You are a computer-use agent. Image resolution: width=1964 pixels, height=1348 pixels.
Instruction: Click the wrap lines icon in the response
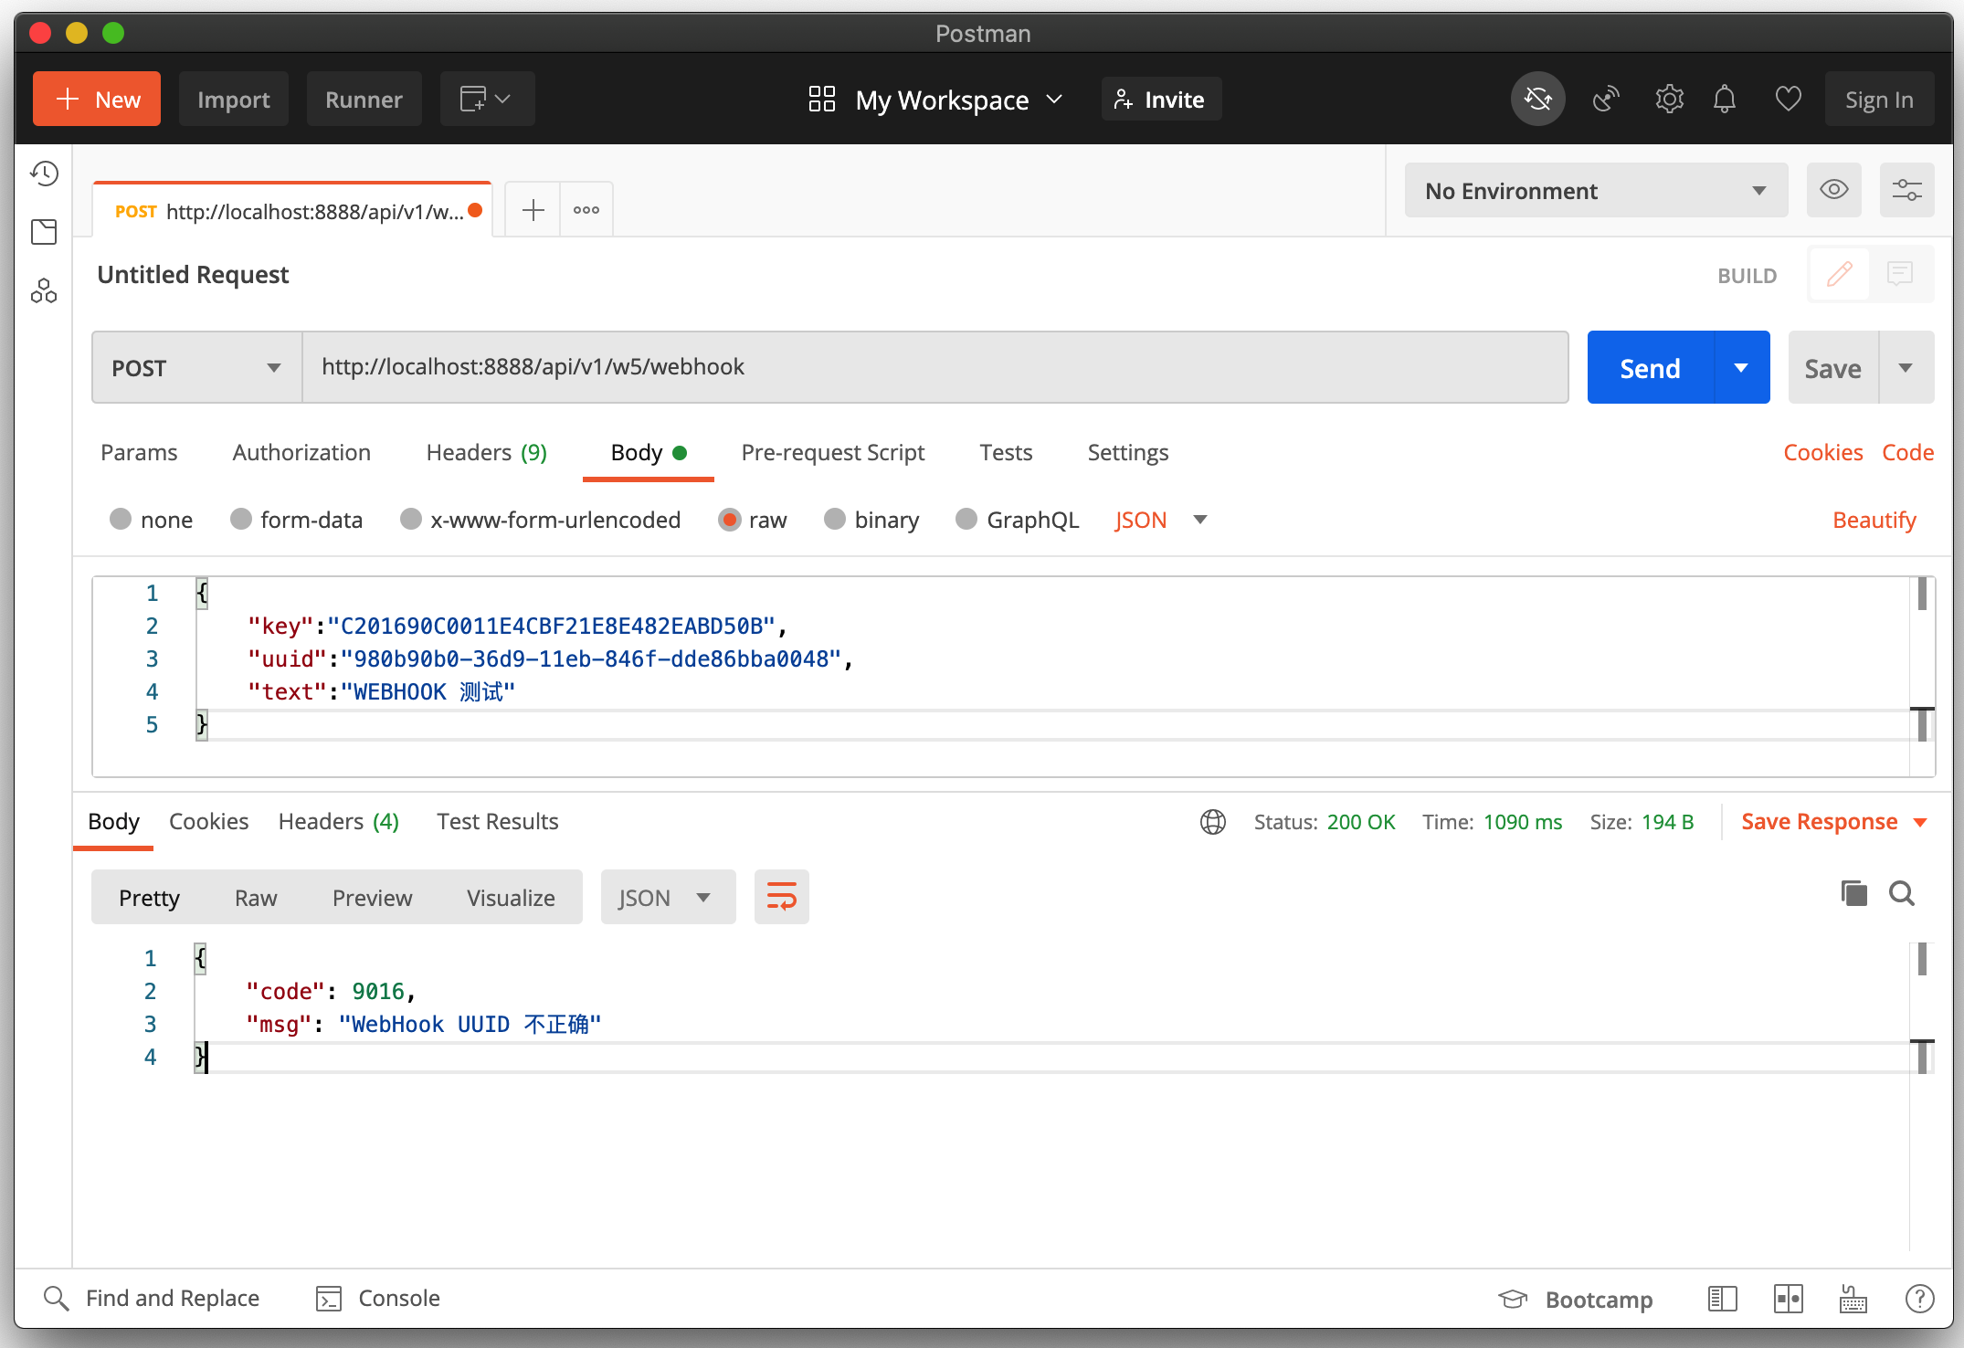click(x=781, y=897)
